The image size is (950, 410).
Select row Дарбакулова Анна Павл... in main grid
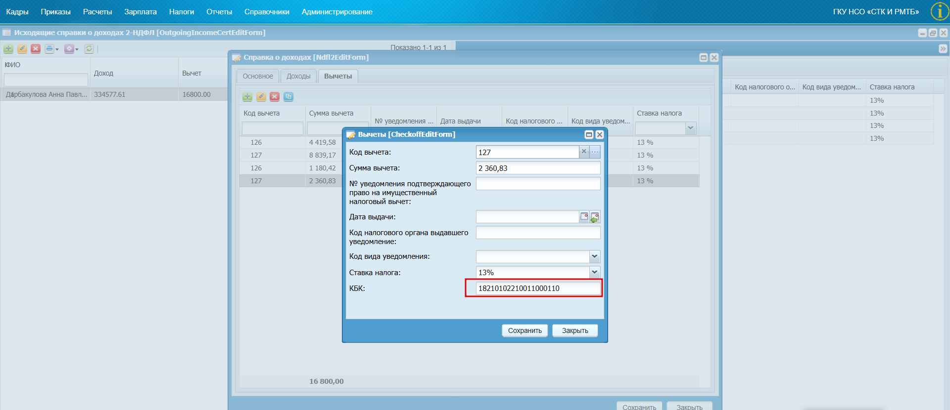tap(114, 94)
